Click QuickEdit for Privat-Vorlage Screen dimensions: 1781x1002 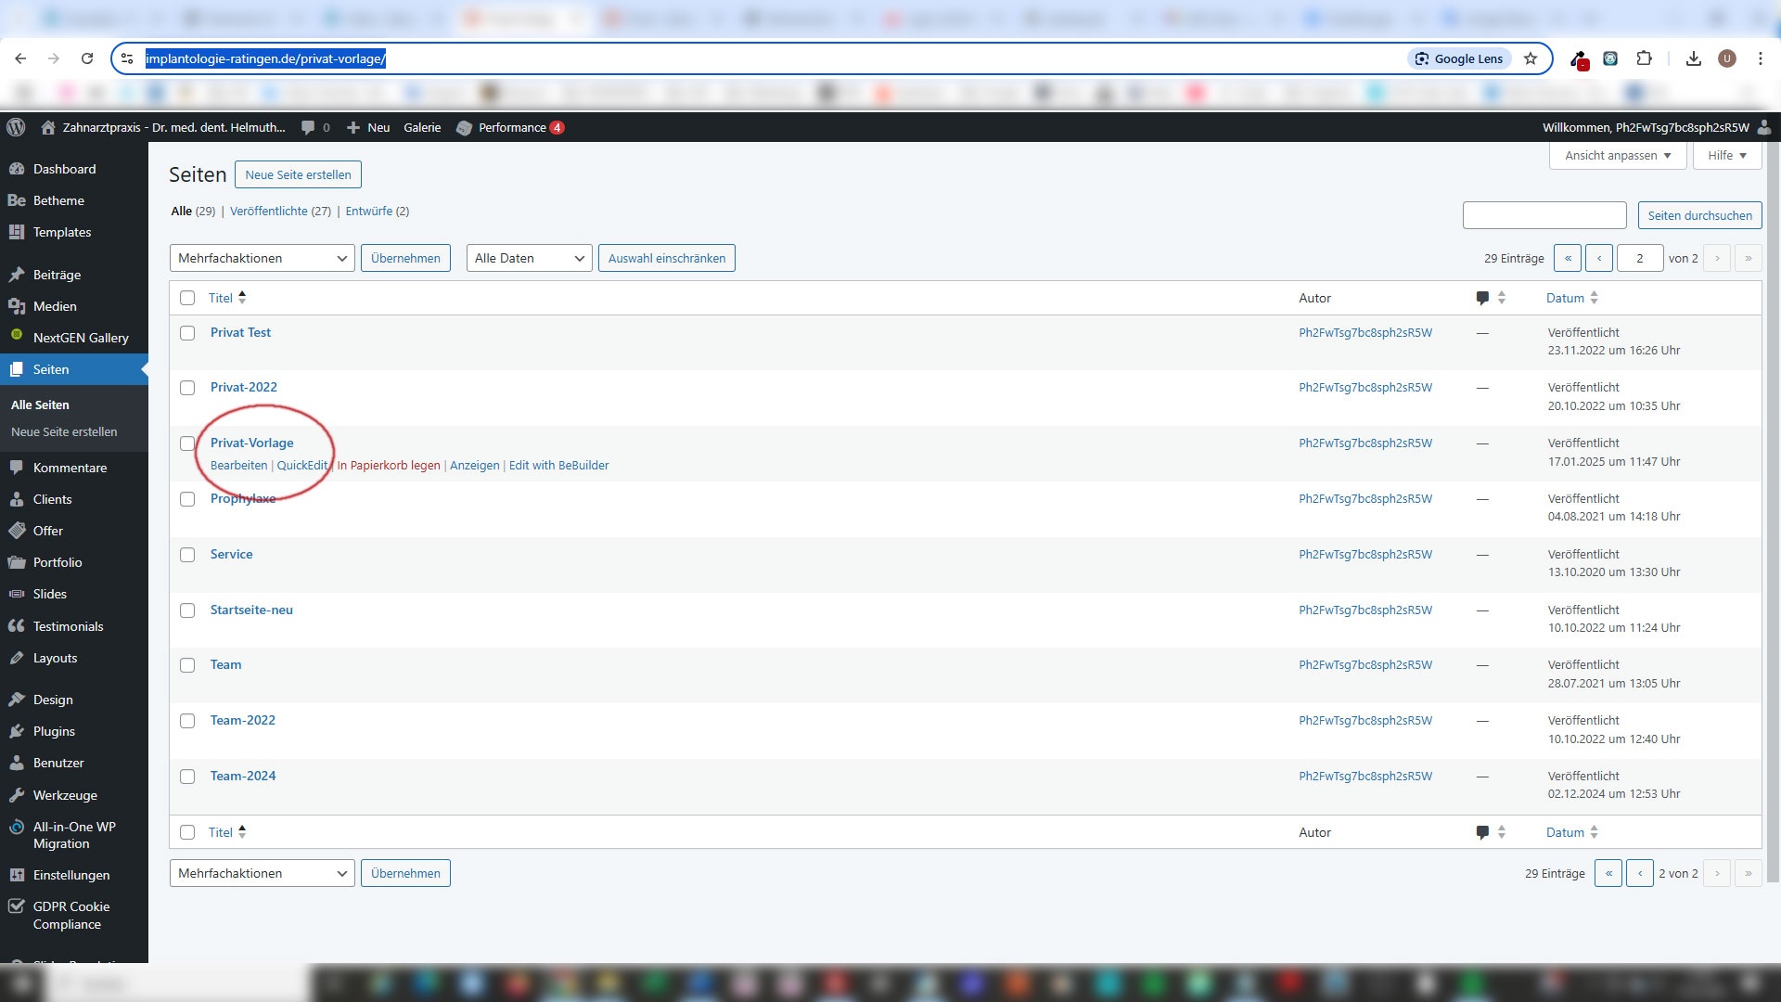point(302,465)
